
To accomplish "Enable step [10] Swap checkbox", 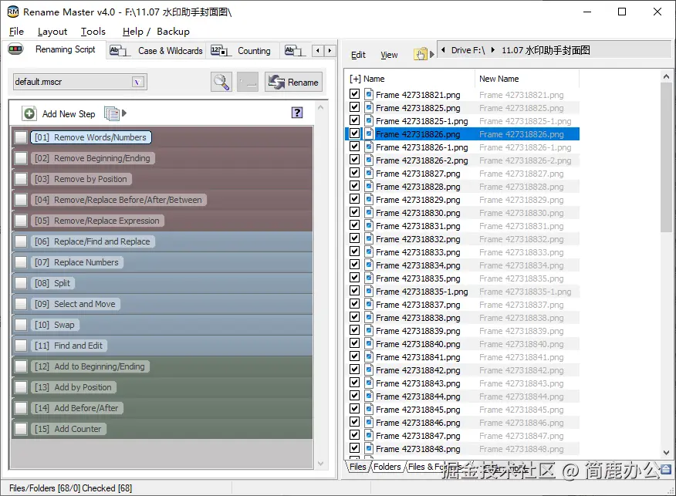I will coord(21,325).
